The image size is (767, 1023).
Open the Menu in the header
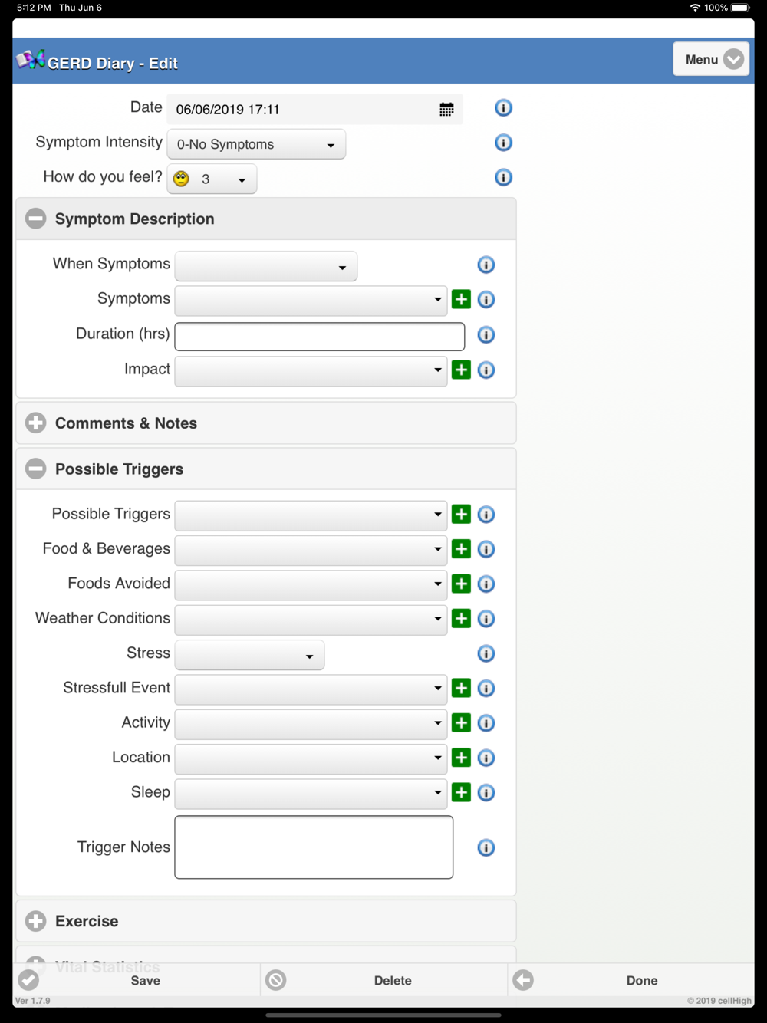point(711,59)
